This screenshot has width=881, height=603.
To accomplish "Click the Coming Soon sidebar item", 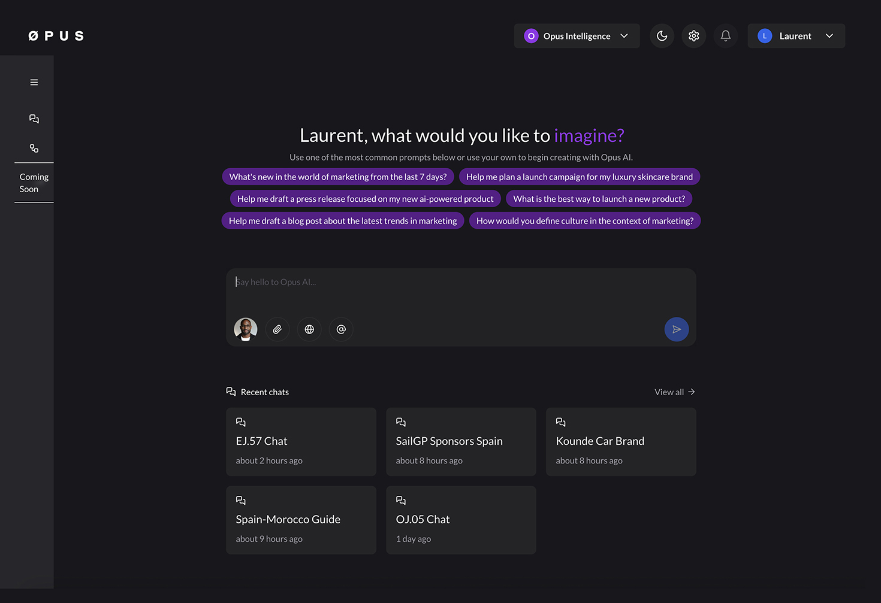I will (x=34, y=183).
